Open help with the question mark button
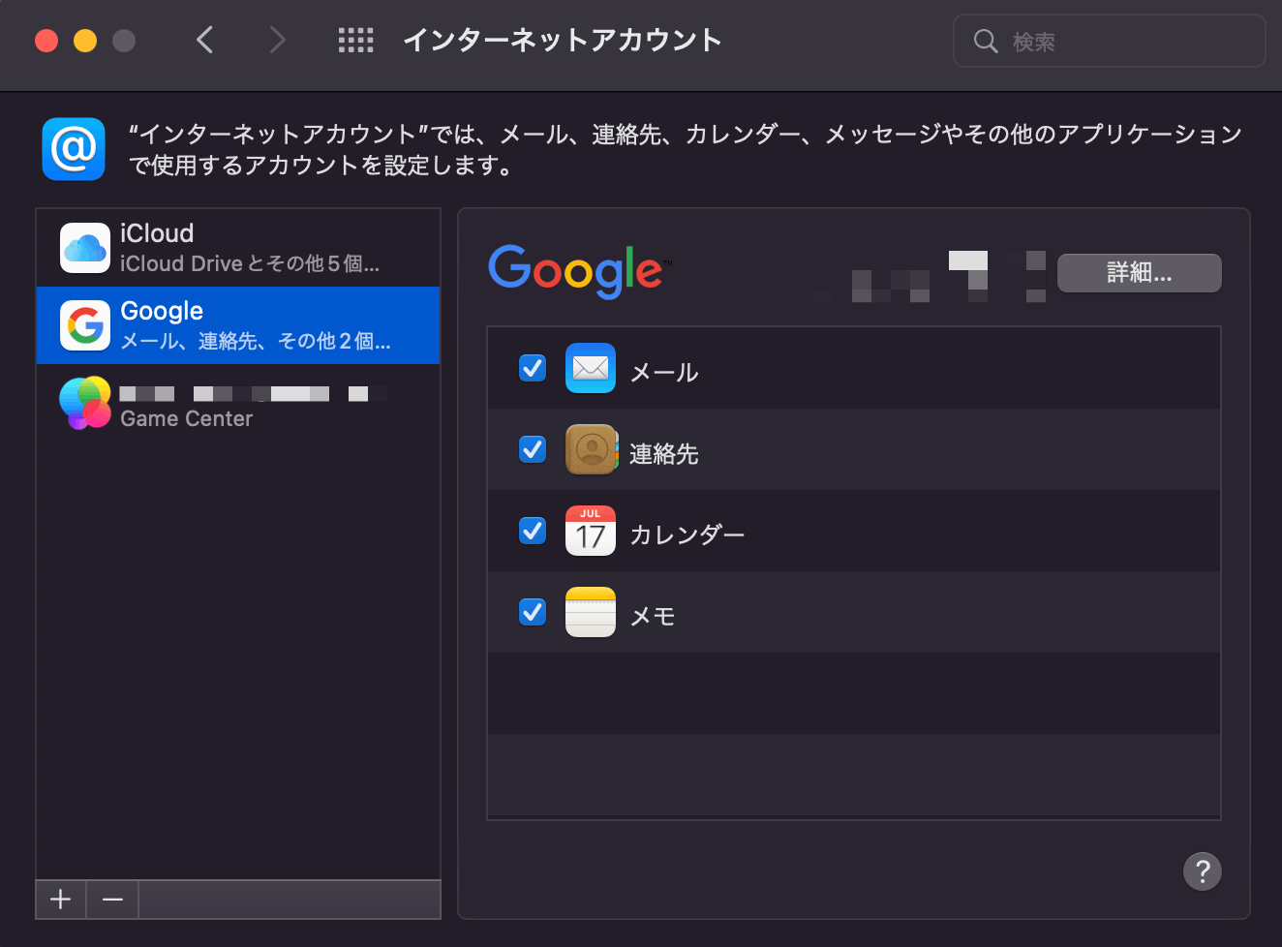Screen dimensions: 1282x947 click(x=1203, y=871)
